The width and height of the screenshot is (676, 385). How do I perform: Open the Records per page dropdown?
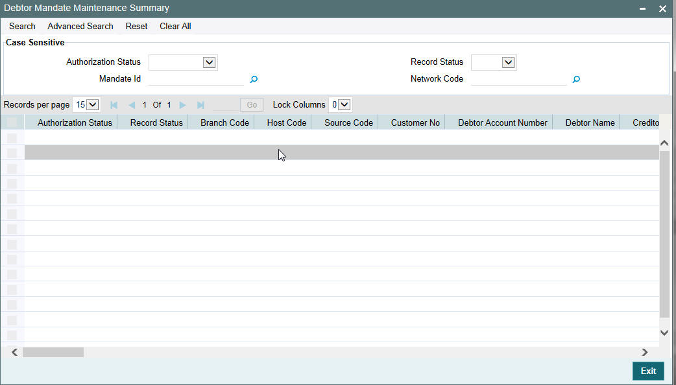87,104
